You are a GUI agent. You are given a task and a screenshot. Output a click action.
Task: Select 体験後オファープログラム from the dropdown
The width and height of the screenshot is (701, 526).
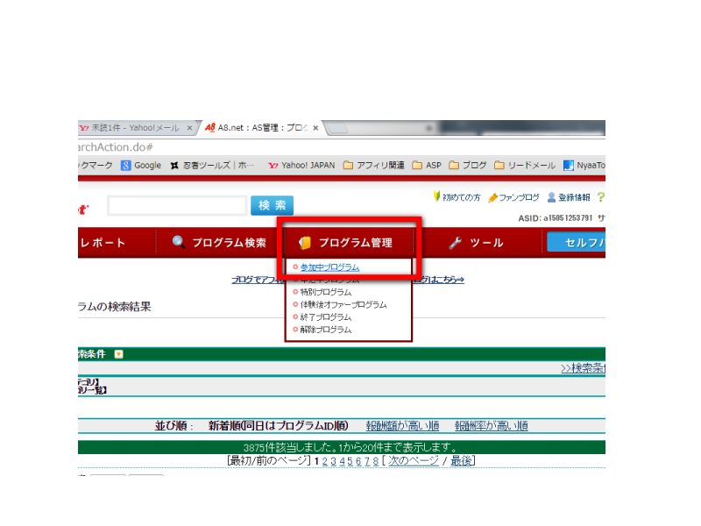click(x=343, y=305)
